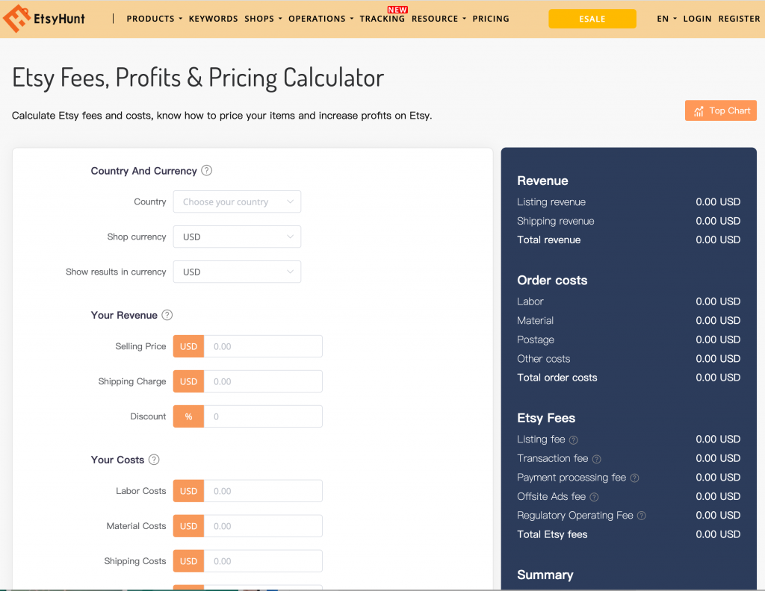
Task: Click the ESALE button
Action: point(592,19)
